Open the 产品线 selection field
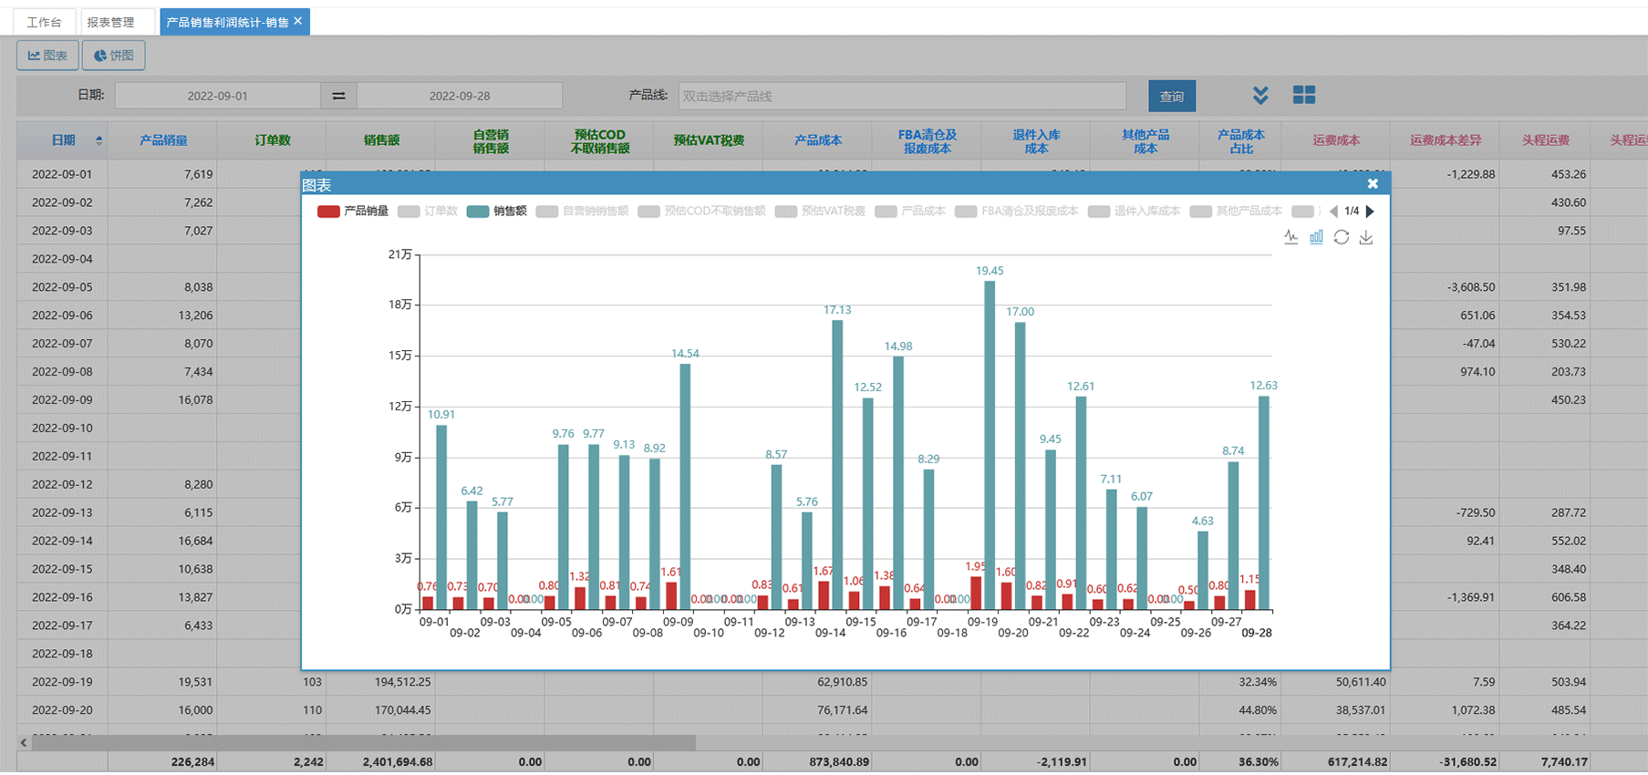Screen dimensions: 1648x775 (901, 96)
